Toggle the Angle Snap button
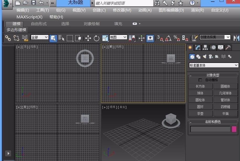Image resolution: width=240 pixels, height=161 pixels. tap(168, 38)
